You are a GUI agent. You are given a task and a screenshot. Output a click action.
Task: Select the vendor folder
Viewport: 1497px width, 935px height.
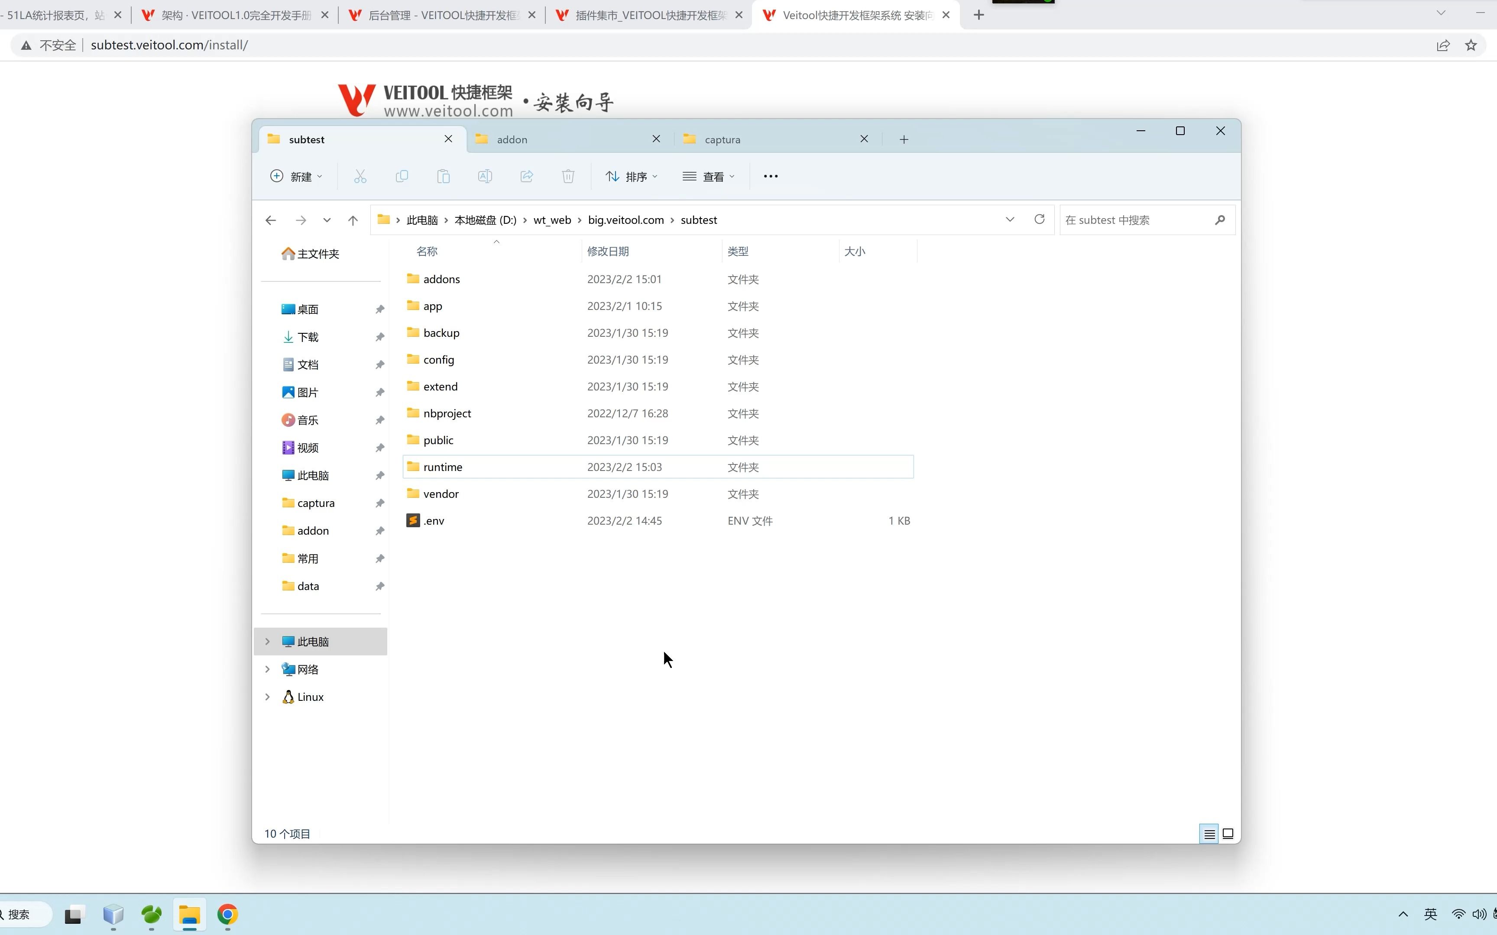coord(658,494)
